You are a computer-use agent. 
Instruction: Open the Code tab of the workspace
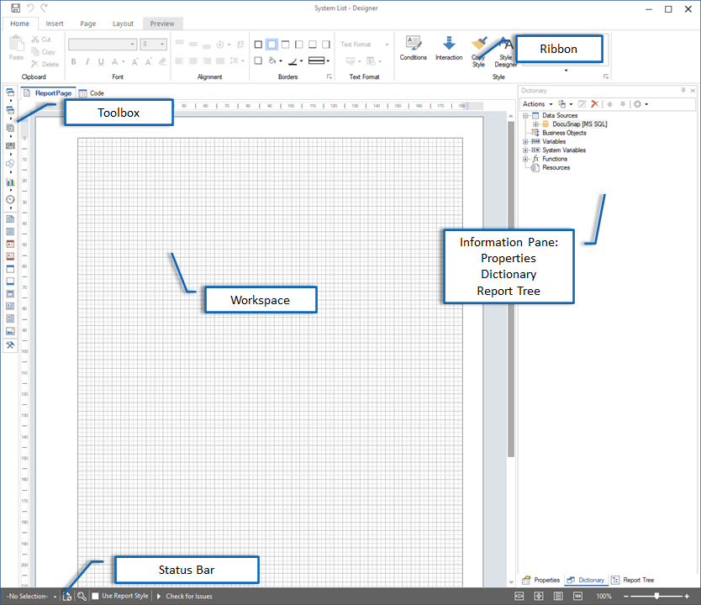pos(91,92)
